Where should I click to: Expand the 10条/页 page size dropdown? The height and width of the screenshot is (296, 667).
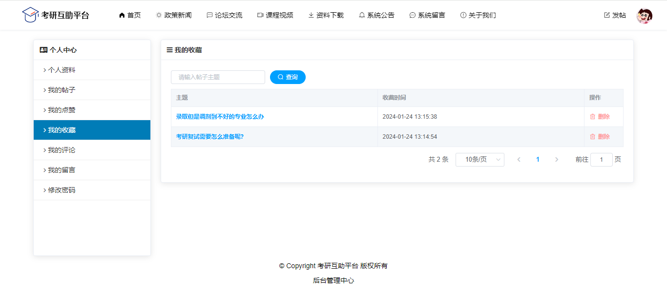coord(479,160)
